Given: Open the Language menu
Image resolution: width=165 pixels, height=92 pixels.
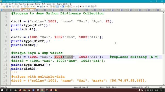Looking at the screenshot, I should (x=30, y=4).
